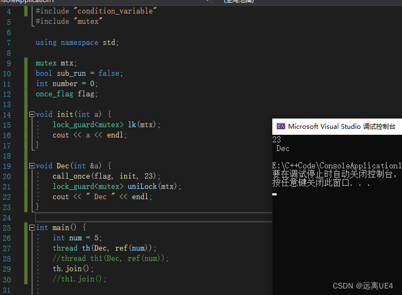
Task: Click the E:\C++Code path in the console
Action: click(x=337, y=166)
